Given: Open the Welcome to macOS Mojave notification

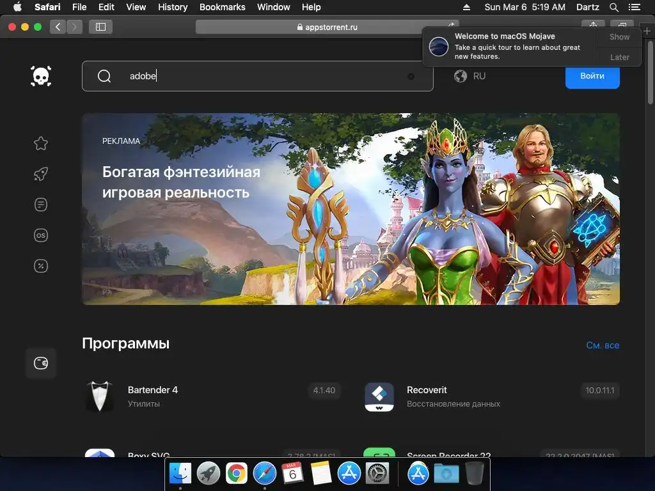Looking at the screenshot, I should click(x=510, y=46).
